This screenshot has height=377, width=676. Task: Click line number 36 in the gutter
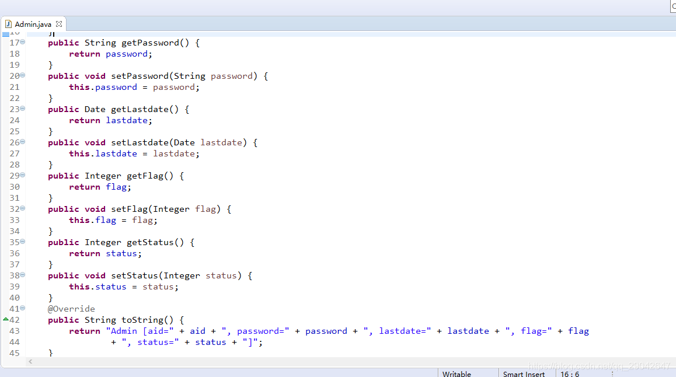click(x=15, y=253)
